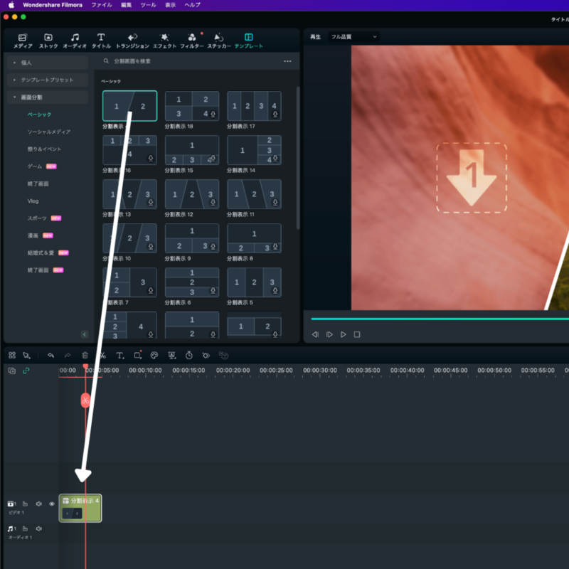Step to the previous frame

(315, 334)
